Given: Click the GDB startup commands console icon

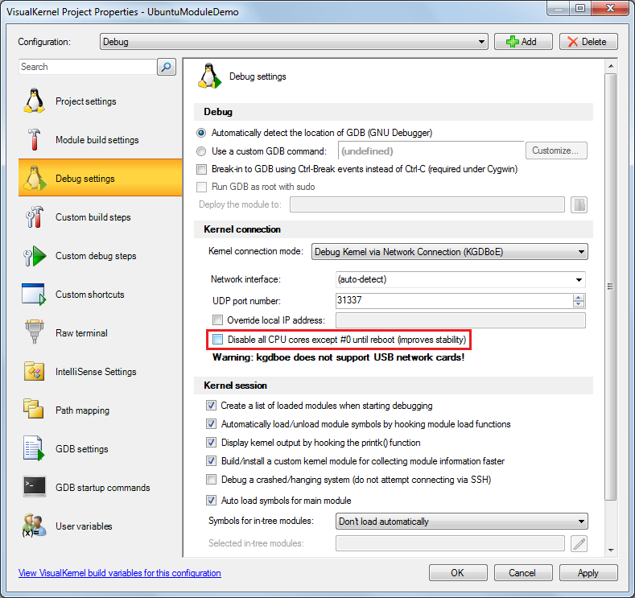Looking at the screenshot, I should [x=35, y=486].
